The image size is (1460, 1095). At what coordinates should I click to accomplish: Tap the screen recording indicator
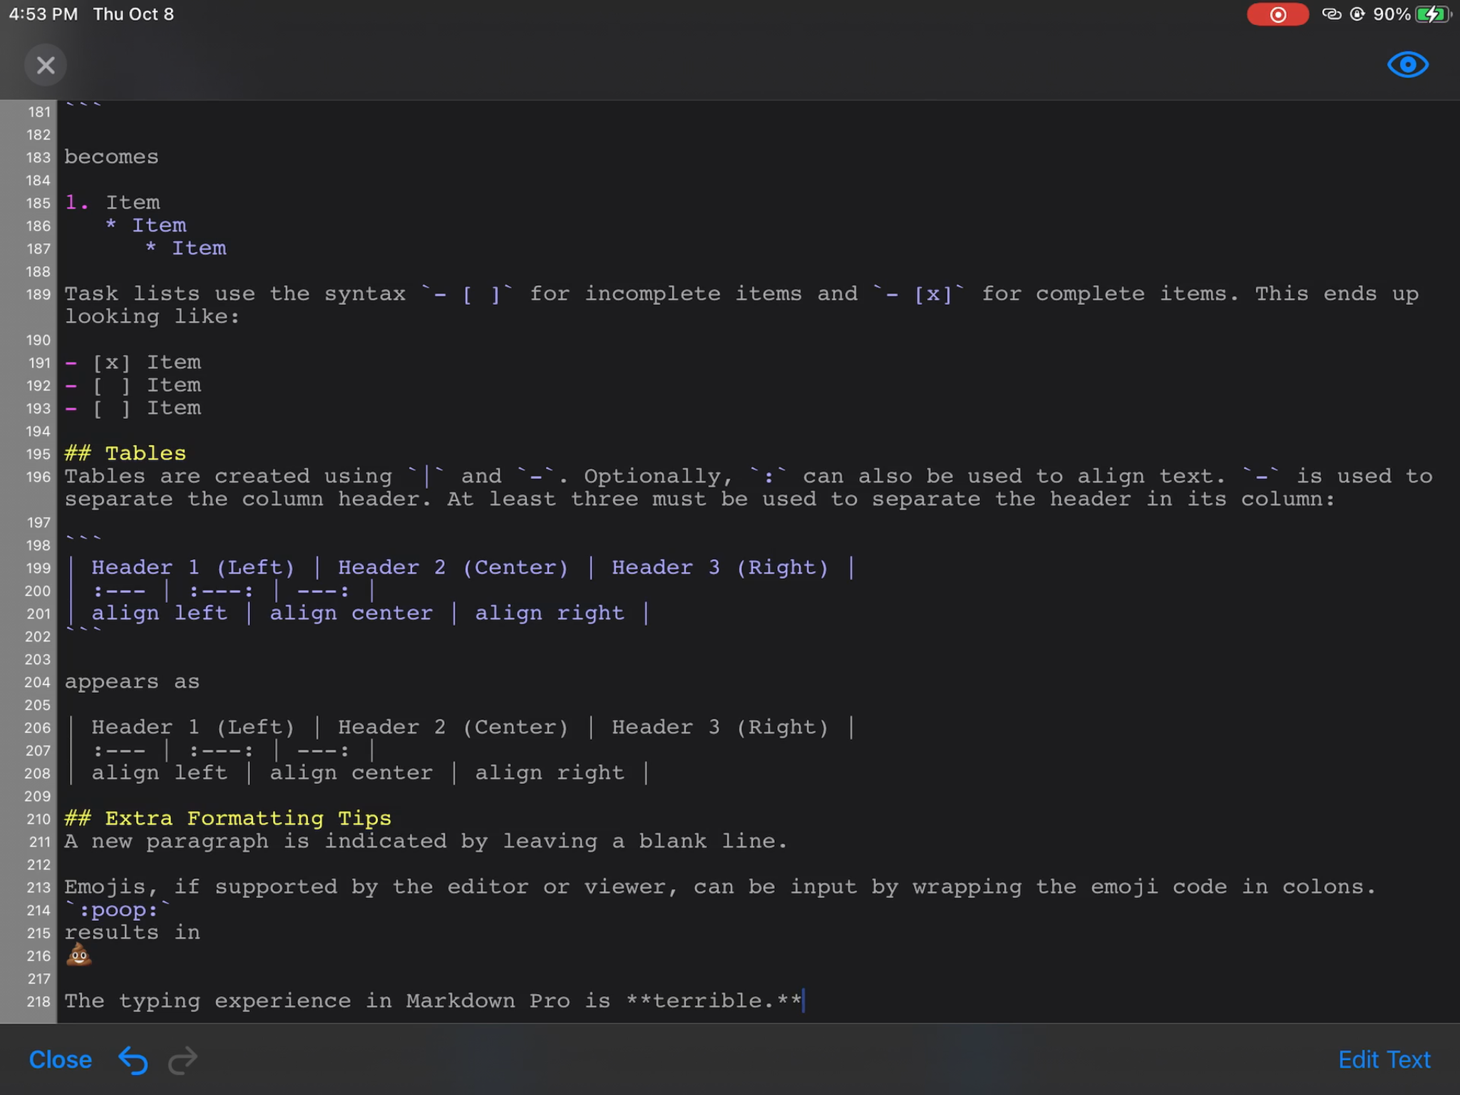point(1277,14)
